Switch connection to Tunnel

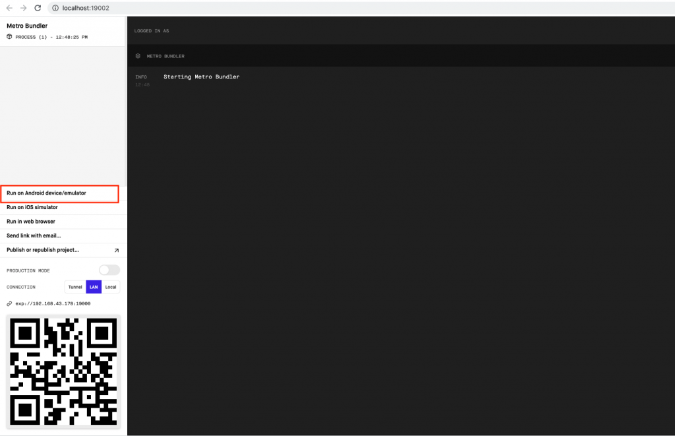[75, 287]
